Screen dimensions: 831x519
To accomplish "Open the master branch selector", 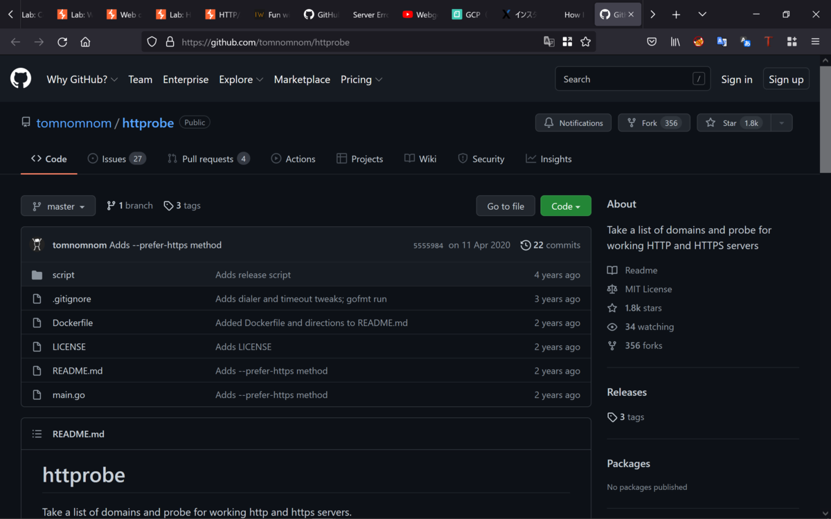I will pyautogui.click(x=58, y=206).
